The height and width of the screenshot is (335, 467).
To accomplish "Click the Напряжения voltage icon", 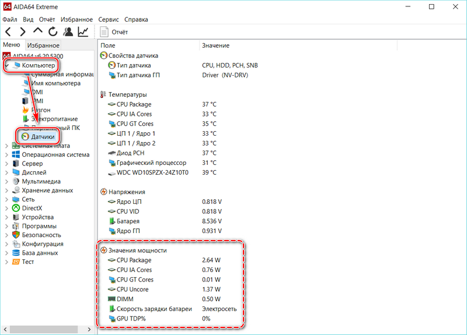I will (103, 192).
